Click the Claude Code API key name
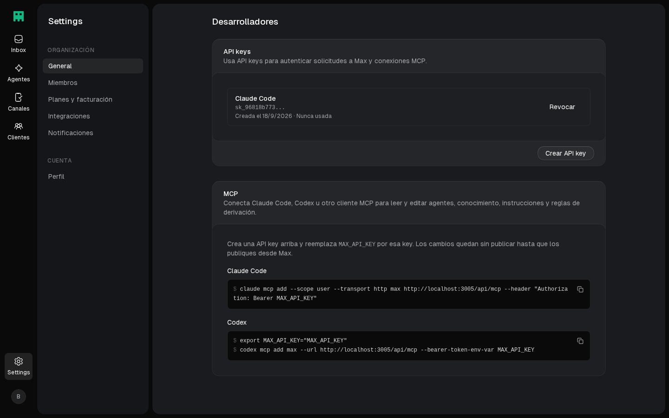The image size is (669, 418). [x=255, y=98]
